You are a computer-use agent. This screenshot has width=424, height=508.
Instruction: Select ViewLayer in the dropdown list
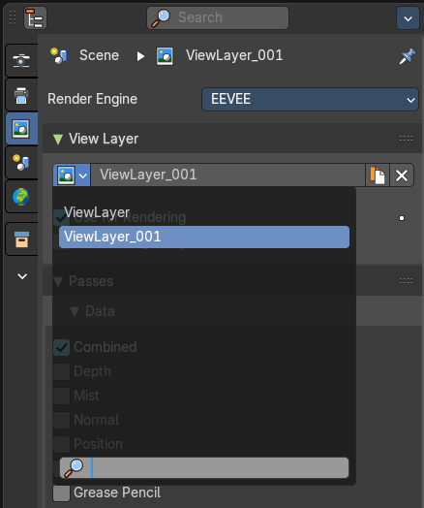point(204,212)
